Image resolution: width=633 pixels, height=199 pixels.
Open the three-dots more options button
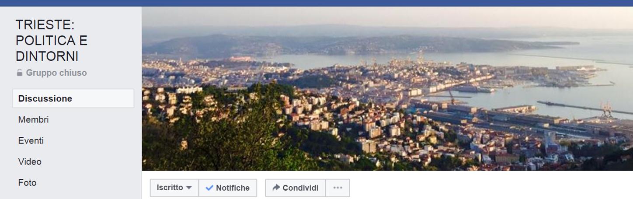337,188
